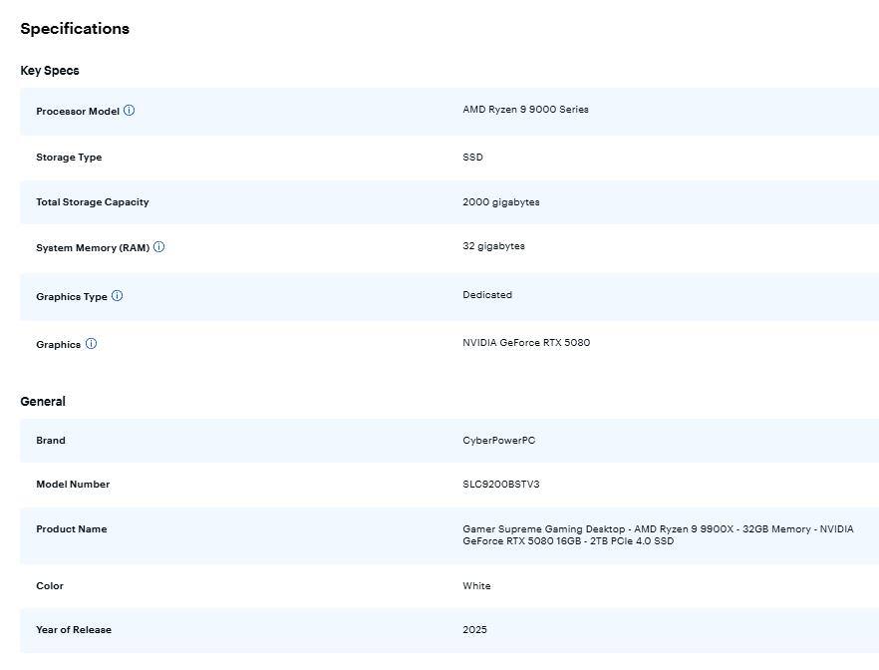The image size is (879, 670).
Task: Show info for the Graphics spec icon
Action: tap(91, 344)
